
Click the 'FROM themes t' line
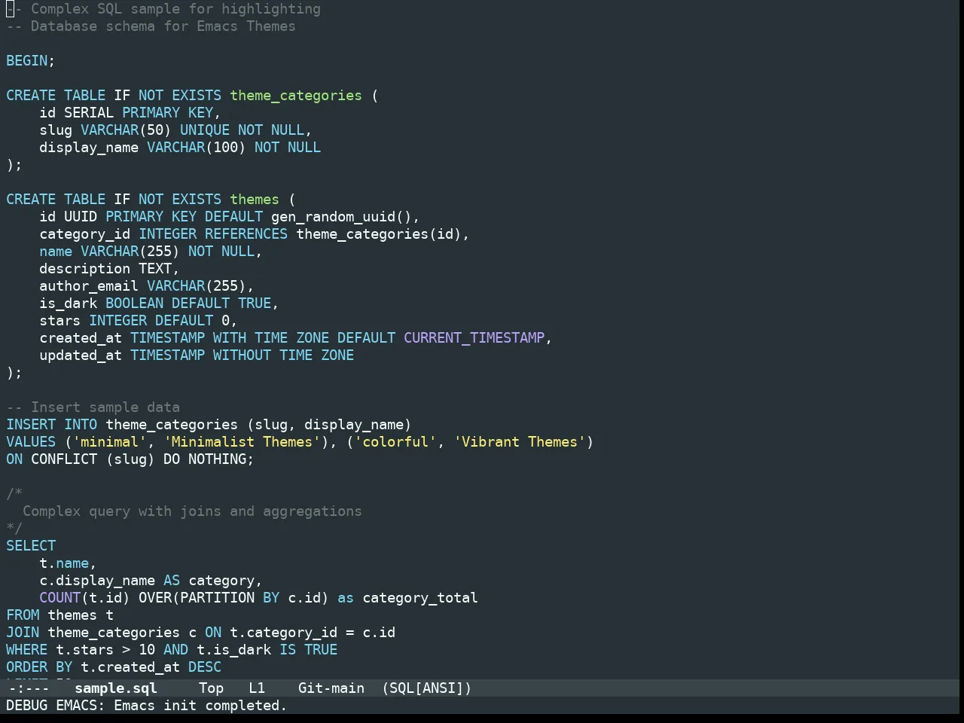tap(60, 615)
